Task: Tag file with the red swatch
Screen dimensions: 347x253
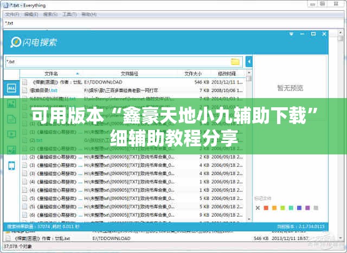Action: point(266,208)
